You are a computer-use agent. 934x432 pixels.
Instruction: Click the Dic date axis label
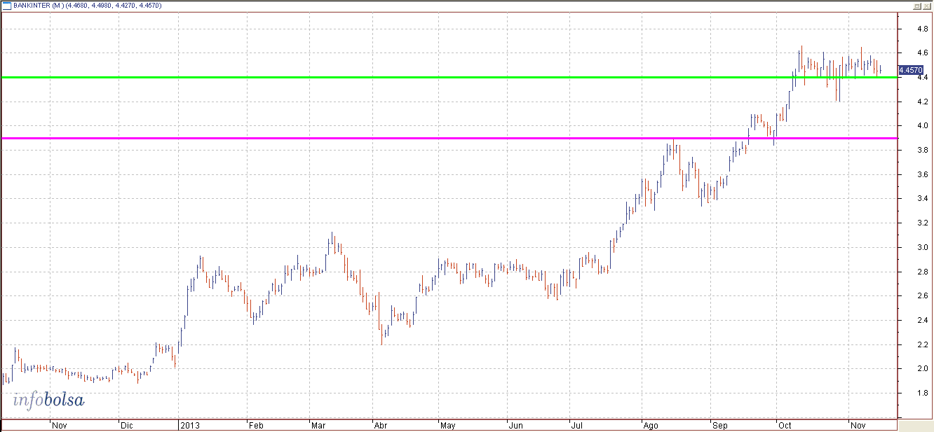tap(126, 425)
